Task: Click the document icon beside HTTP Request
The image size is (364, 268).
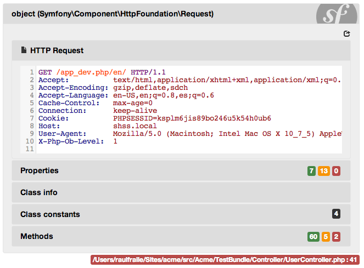Action: [x=24, y=50]
